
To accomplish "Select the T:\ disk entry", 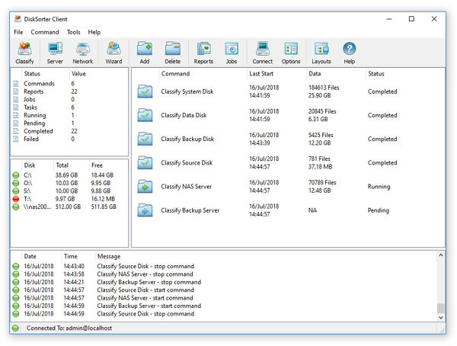I will coord(29,198).
